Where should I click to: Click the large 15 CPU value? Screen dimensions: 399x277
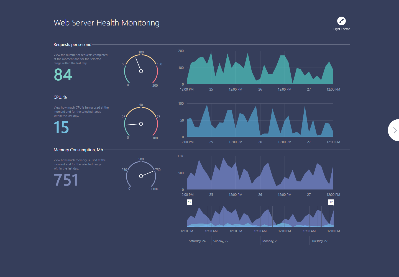pyautogui.click(x=61, y=127)
